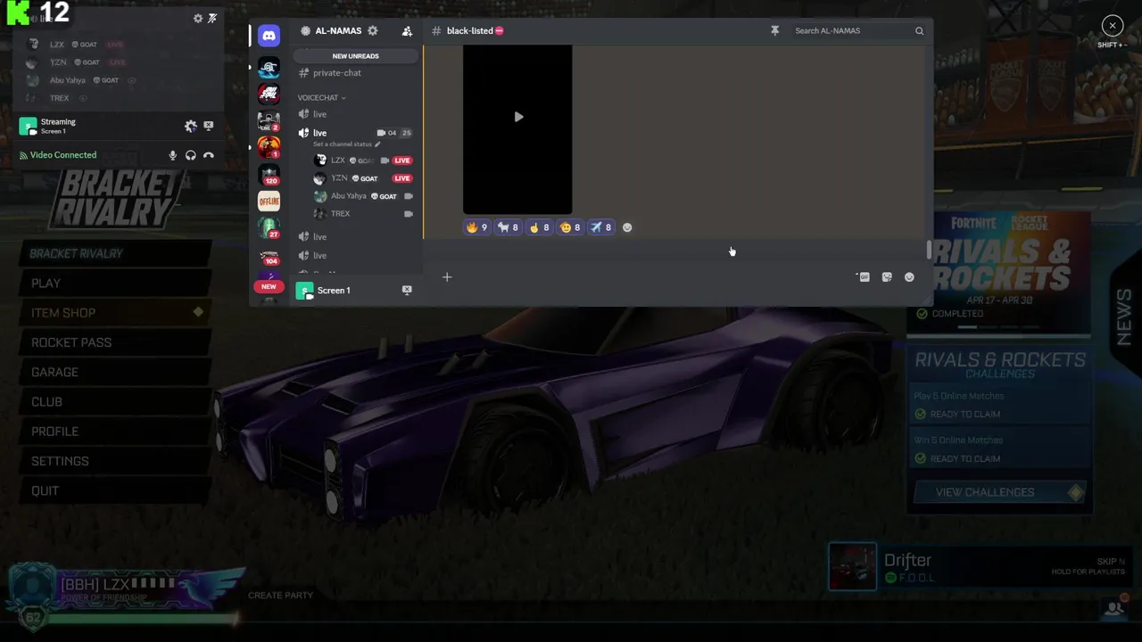1142x642 pixels.
Task: Open AL-NAMAS server settings gear
Action: point(373,30)
